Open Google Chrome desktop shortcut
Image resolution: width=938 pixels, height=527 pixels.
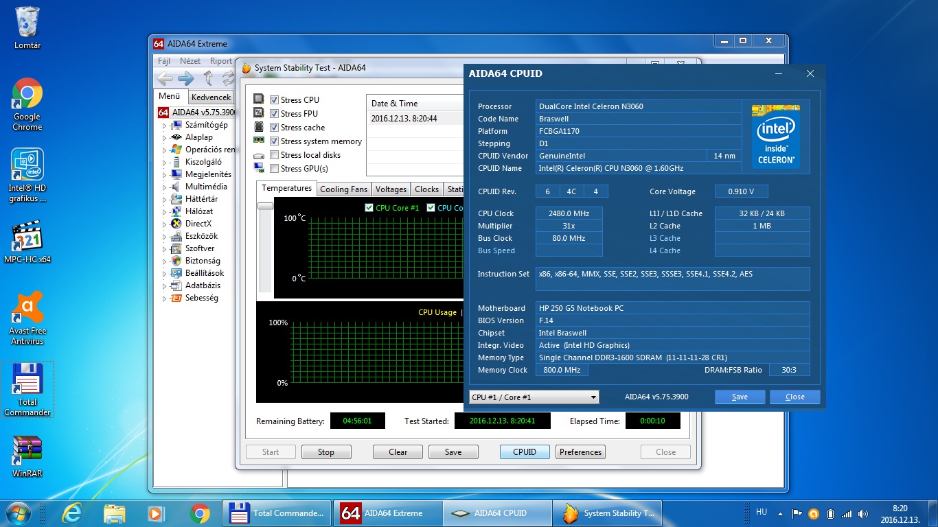pos(27,104)
